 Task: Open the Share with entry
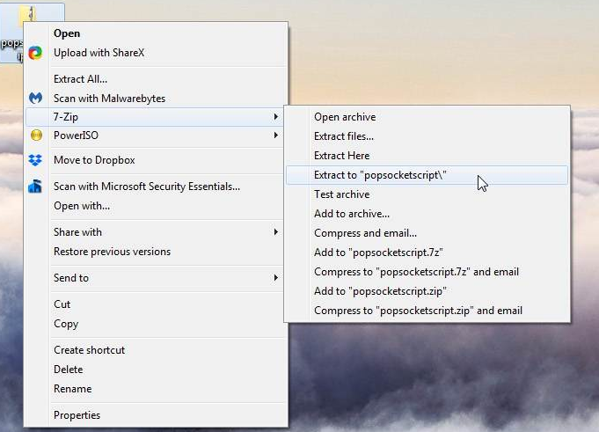[155, 232]
